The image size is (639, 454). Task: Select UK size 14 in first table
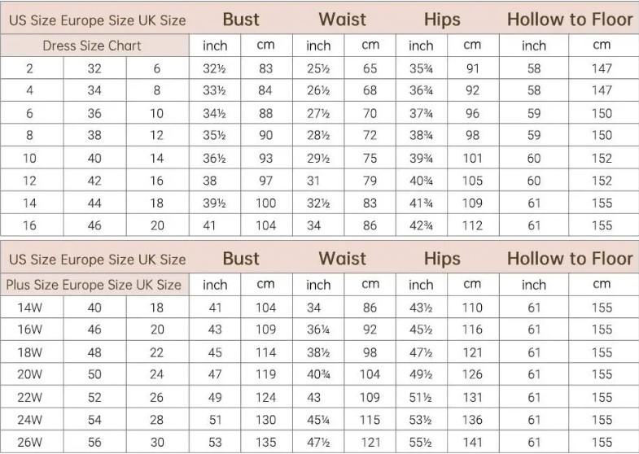[157, 158]
